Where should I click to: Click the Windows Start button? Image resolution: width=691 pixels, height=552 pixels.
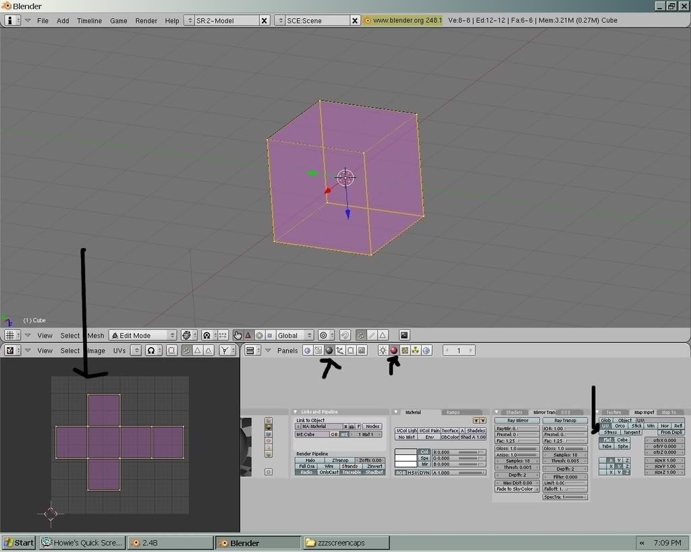pos(19,543)
